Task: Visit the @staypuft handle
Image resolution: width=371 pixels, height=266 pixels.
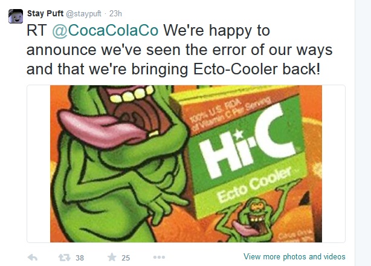Action: pyautogui.click(x=83, y=14)
